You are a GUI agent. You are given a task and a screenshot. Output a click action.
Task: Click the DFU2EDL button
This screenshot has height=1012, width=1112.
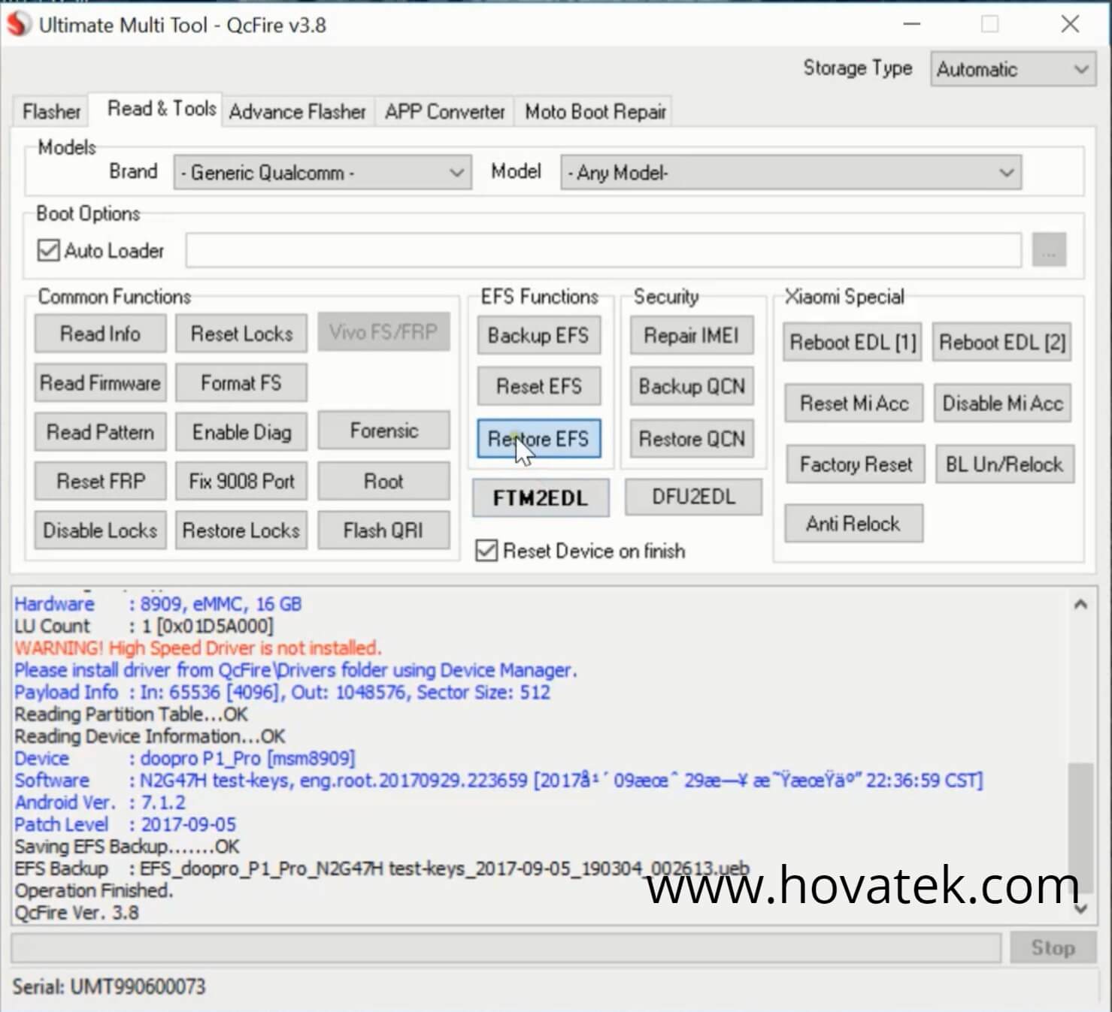coord(693,497)
